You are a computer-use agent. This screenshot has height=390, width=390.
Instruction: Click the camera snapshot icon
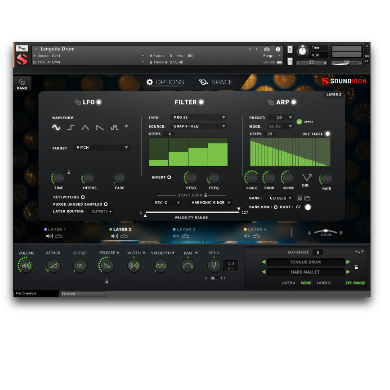[267, 49]
